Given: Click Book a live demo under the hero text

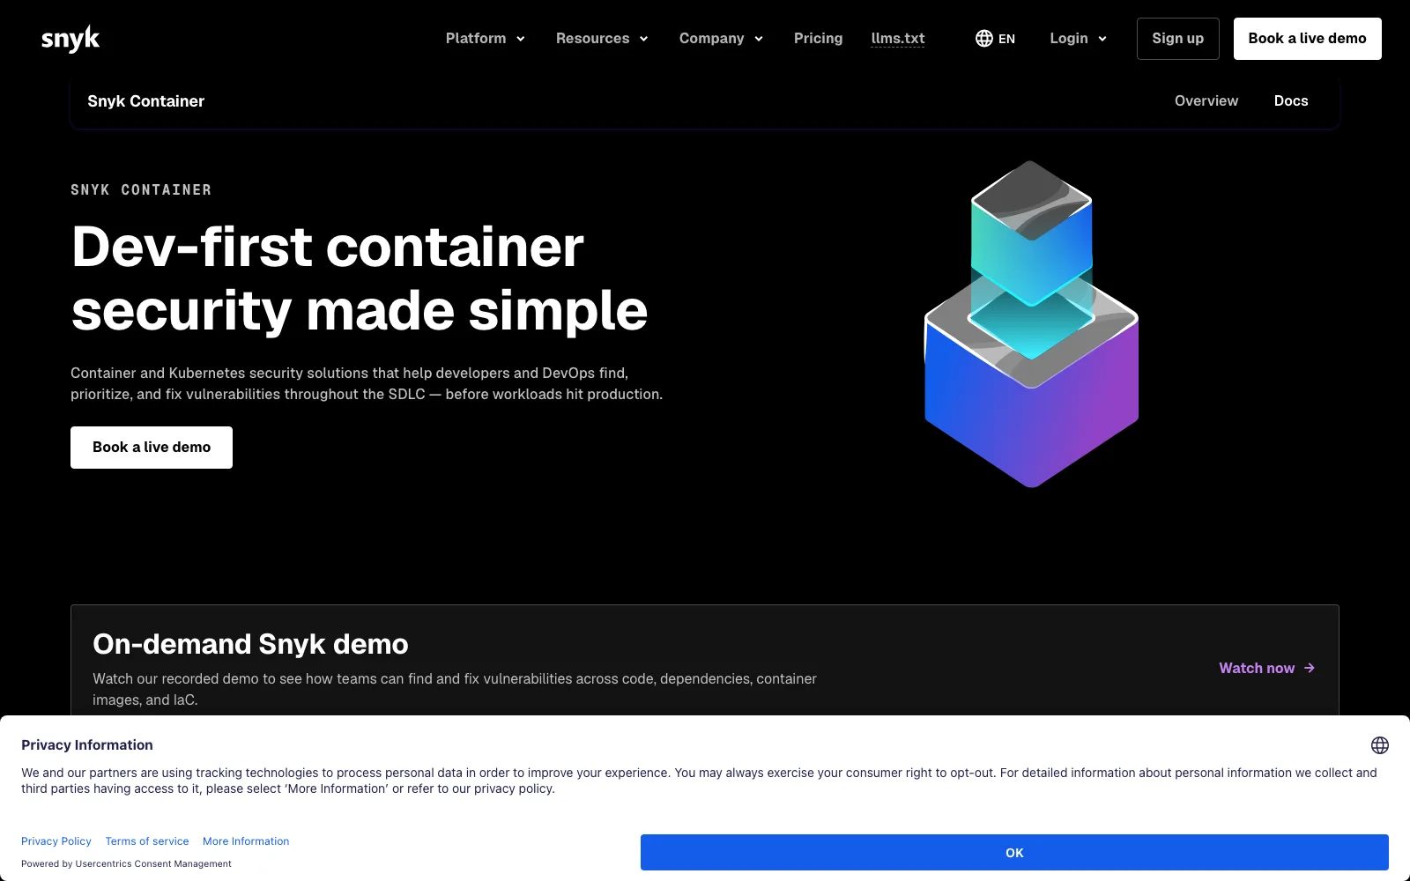Looking at the screenshot, I should (152, 448).
